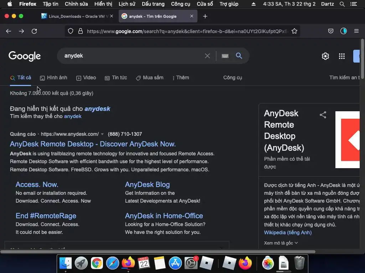This screenshot has width=365, height=273.
Task: Open the Firefox hamburger menu
Action: click(356, 31)
